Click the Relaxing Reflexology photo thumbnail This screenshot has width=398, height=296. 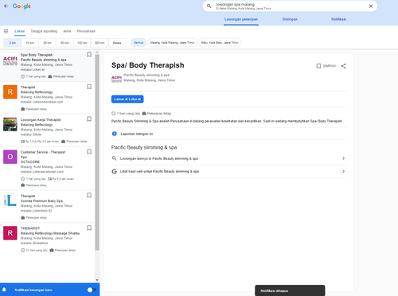tap(10, 124)
